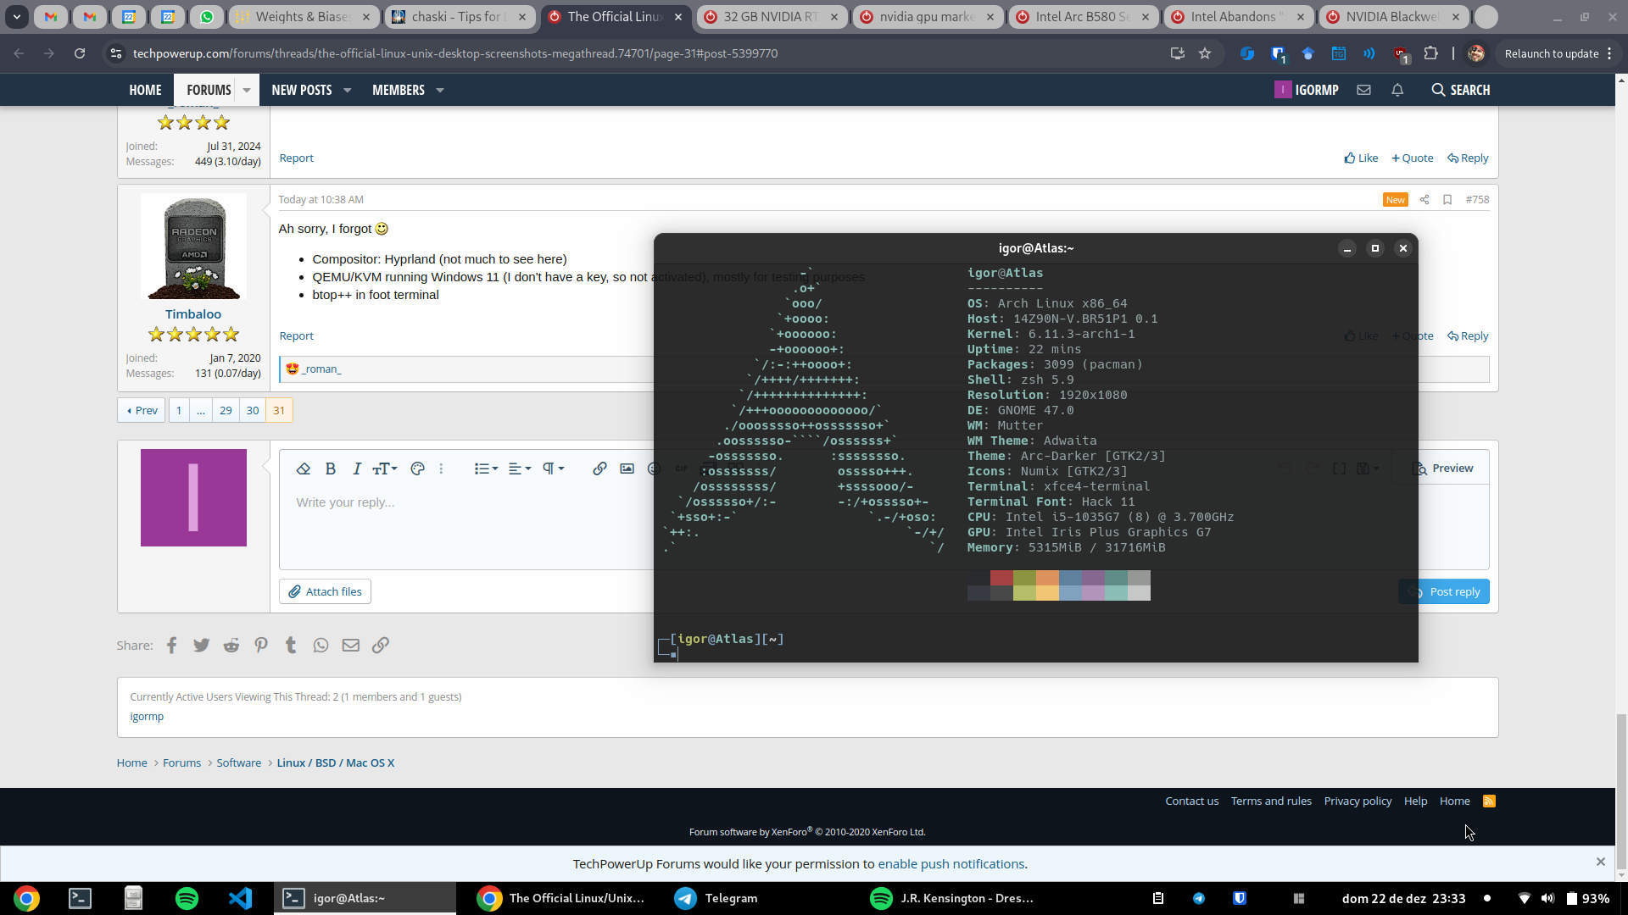Open NEW POSTS nav item
1628x915 pixels.
[x=301, y=90]
